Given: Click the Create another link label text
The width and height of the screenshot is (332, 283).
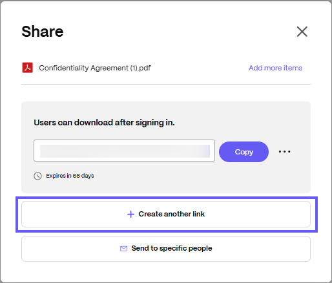Looking at the screenshot, I should [172, 214].
